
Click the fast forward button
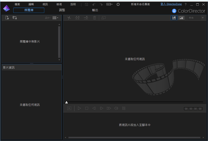[109, 108]
